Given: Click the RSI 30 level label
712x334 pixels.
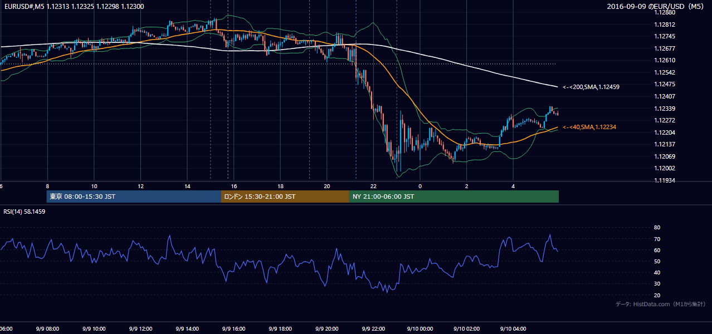Looking at the screenshot, I should 657,284.
